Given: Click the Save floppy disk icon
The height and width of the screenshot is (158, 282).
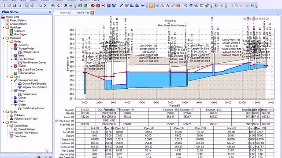Looking at the screenshot, I should [14, 6].
